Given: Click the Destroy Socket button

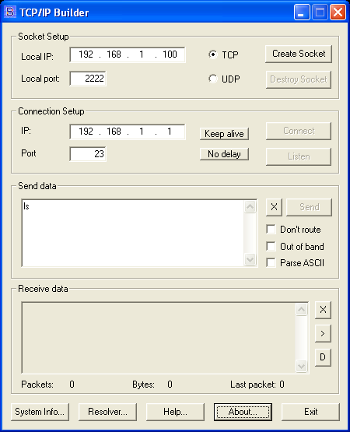Looking at the screenshot, I should click(x=299, y=79).
